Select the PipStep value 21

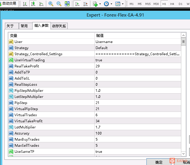[x=138, y=103]
